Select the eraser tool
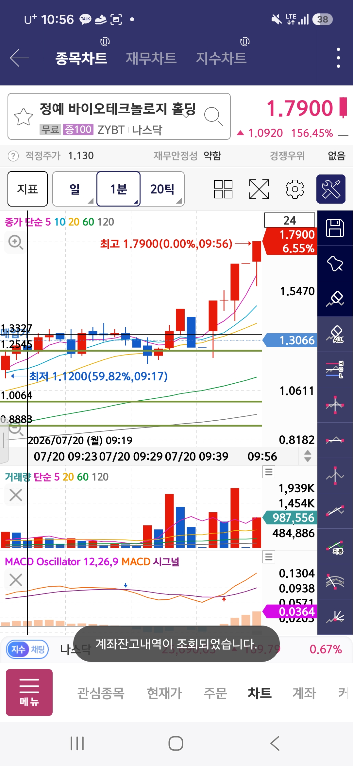This screenshot has width=353, height=766. pyautogui.click(x=335, y=299)
